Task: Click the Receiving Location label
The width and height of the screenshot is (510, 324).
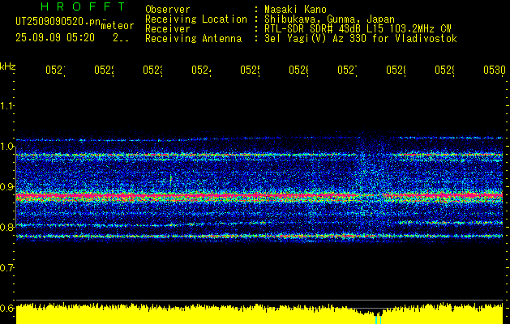Action: coord(196,19)
